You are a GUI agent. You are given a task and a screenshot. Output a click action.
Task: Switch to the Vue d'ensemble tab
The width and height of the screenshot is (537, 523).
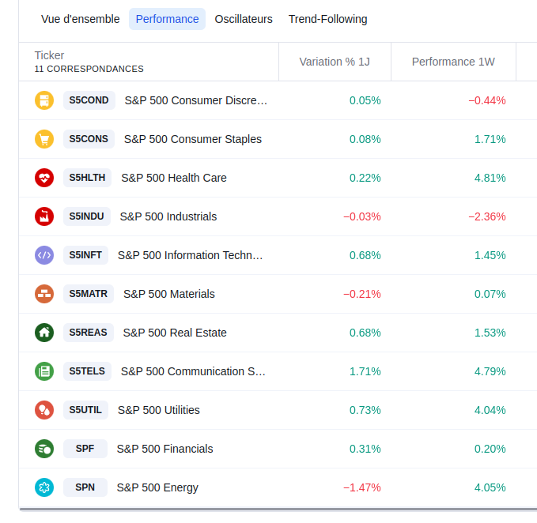(81, 19)
